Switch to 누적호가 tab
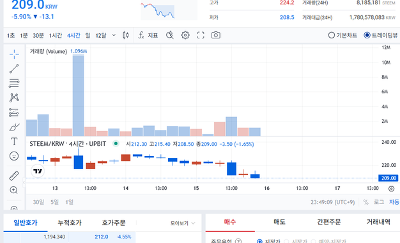 [70, 223]
